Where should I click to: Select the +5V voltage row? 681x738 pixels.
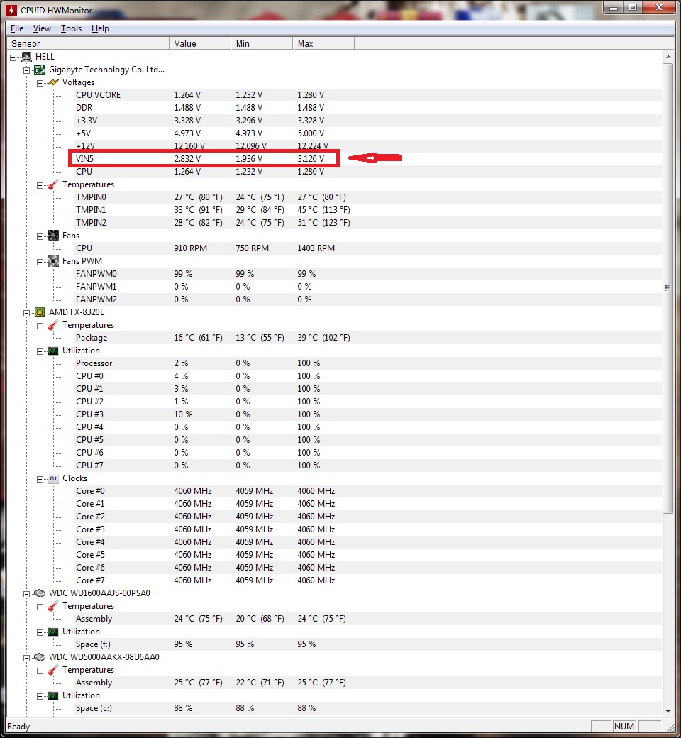(368, 133)
